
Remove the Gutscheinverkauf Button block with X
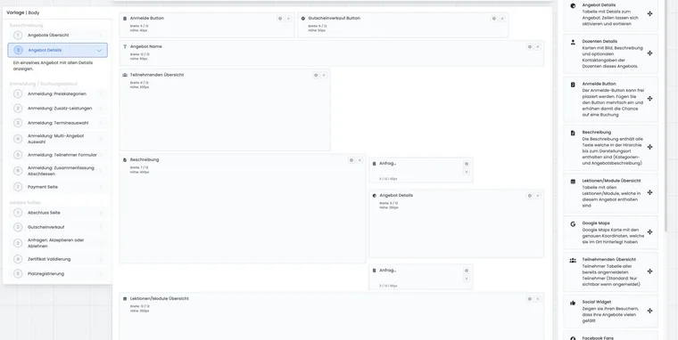tap(502, 19)
